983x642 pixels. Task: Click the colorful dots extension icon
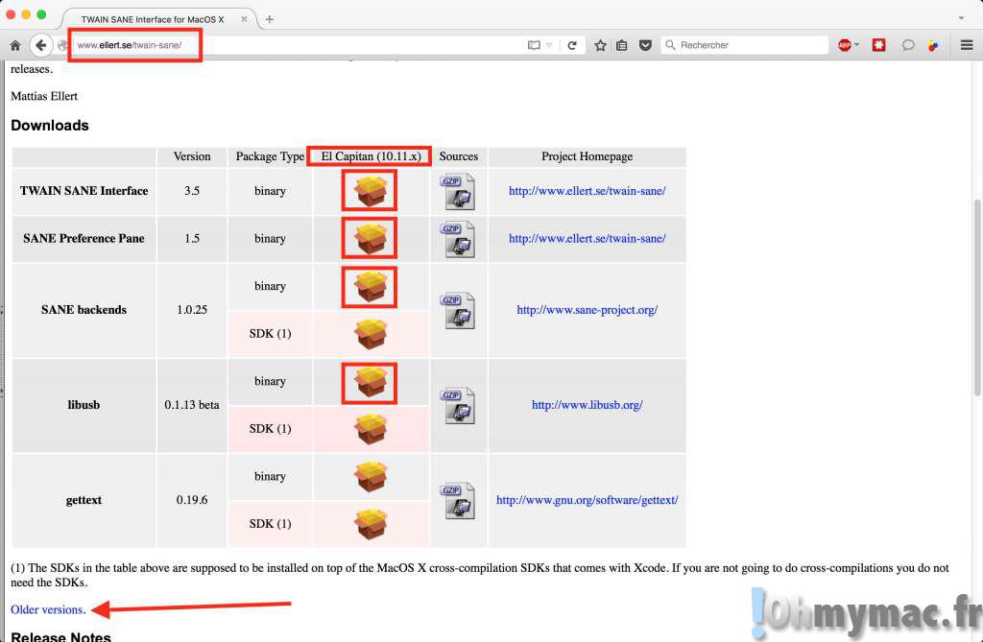[933, 46]
